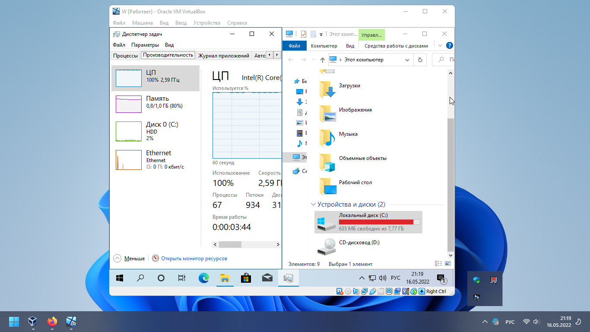The width and height of the screenshot is (590, 332).
Task: Open Средства работы с дисками ribbon tab
Action: [x=396, y=46]
